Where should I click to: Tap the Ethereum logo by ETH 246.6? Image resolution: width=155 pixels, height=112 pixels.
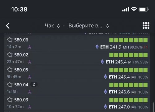pos(105,92)
